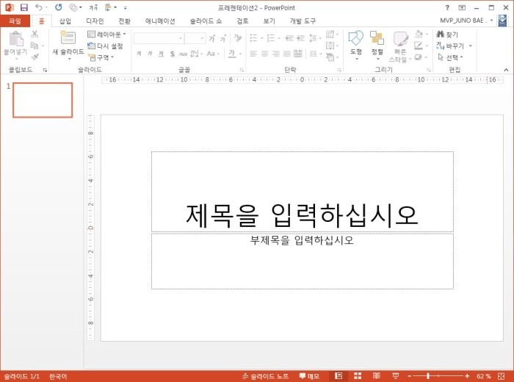Open the Change Case (Aa) dropdown
This screenshot has width=514, height=382.
(x=213, y=54)
